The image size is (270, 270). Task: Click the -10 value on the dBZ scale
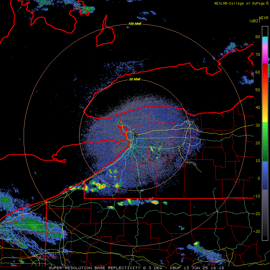click(256, 196)
